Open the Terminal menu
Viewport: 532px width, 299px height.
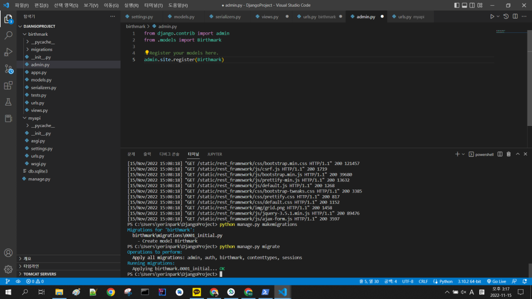coord(153,5)
